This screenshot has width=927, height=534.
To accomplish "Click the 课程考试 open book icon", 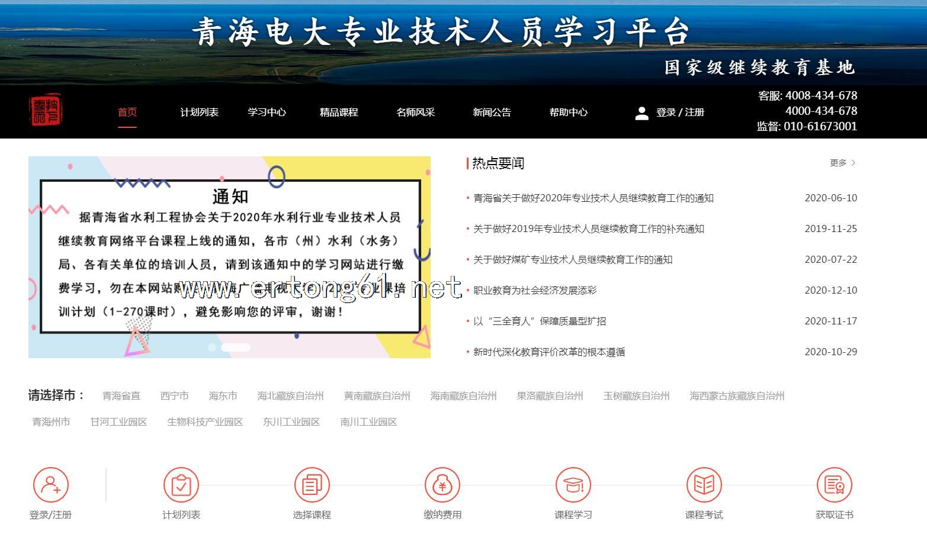I will 704,485.
